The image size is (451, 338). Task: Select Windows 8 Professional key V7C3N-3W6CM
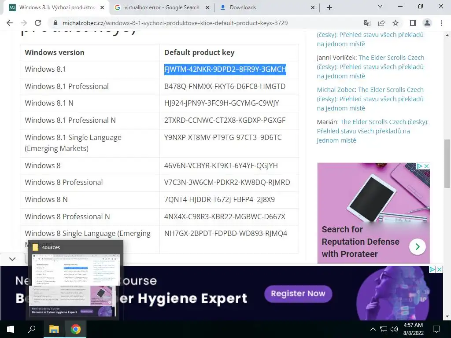tap(227, 182)
